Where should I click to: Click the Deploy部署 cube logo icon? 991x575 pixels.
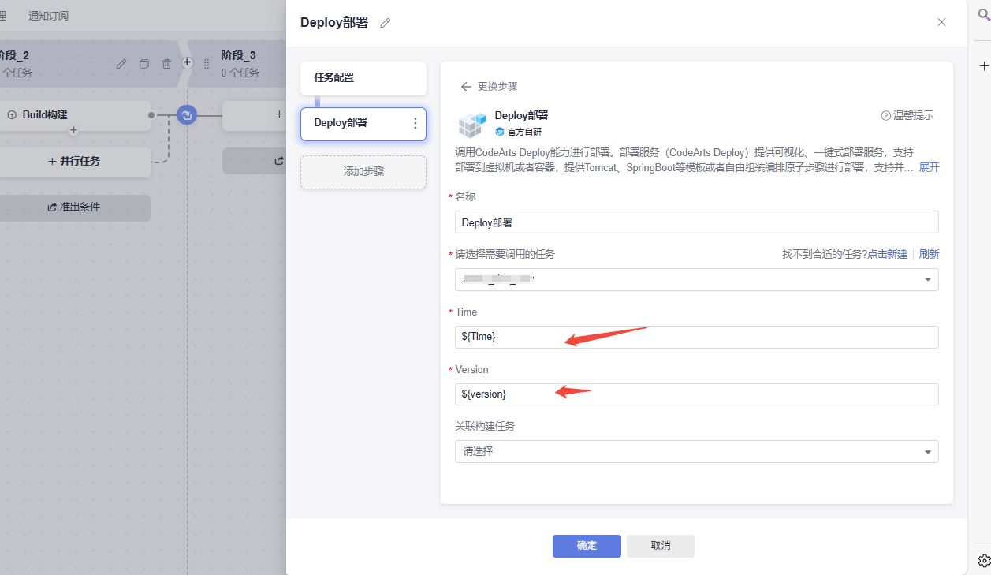coord(471,125)
